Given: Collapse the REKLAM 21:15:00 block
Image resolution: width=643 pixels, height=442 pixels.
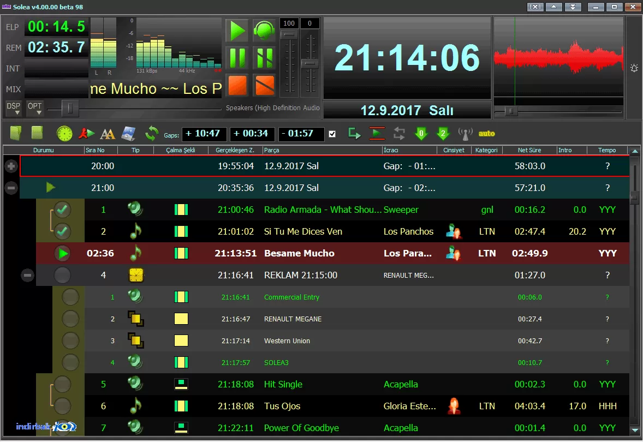Looking at the screenshot, I should pyautogui.click(x=27, y=275).
